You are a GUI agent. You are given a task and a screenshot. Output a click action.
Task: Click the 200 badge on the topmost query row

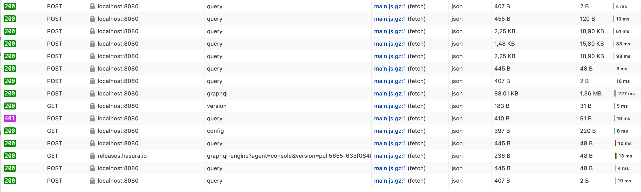coord(9,6)
